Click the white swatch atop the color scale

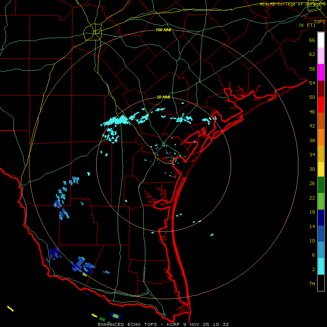(x=321, y=40)
